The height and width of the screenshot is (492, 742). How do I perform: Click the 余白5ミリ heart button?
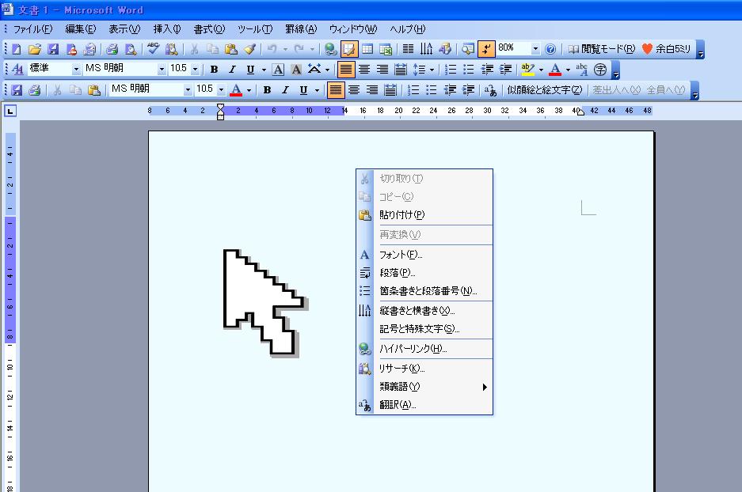click(x=666, y=49)
